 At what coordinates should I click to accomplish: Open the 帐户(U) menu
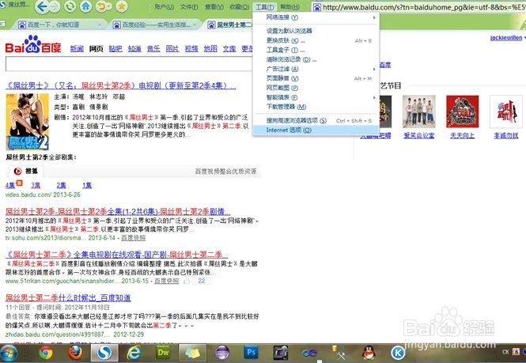pos(165,6)
